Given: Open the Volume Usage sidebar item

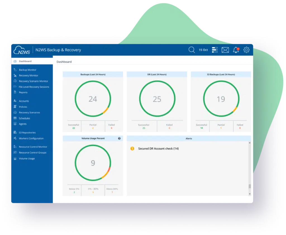Looking at the screenshot, I should point(27,158).
